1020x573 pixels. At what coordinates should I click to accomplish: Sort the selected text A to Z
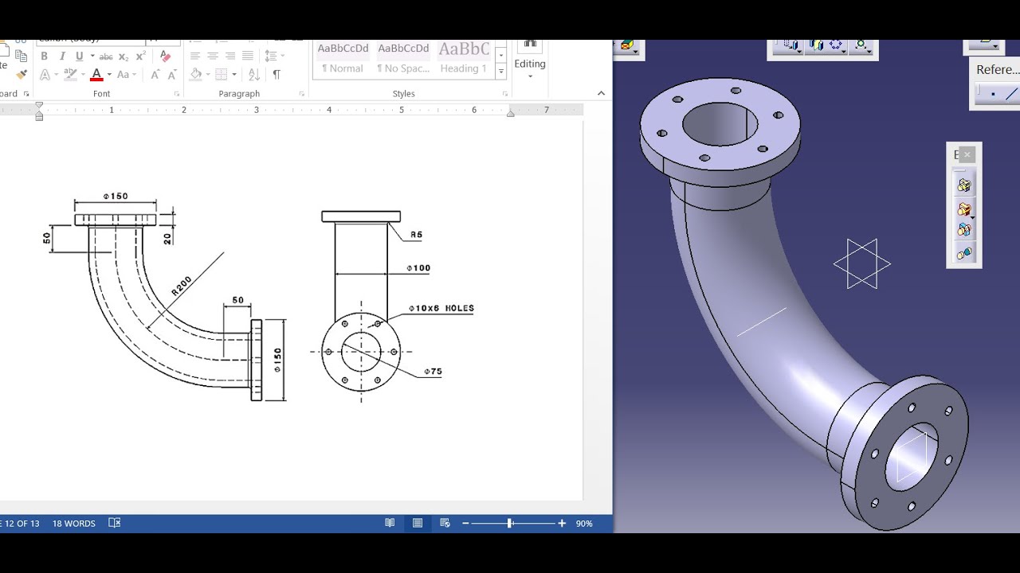254,74
